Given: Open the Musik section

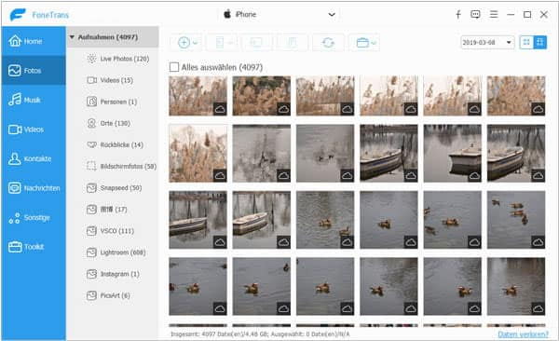Looking at the screenshot, I should (34, 100).
